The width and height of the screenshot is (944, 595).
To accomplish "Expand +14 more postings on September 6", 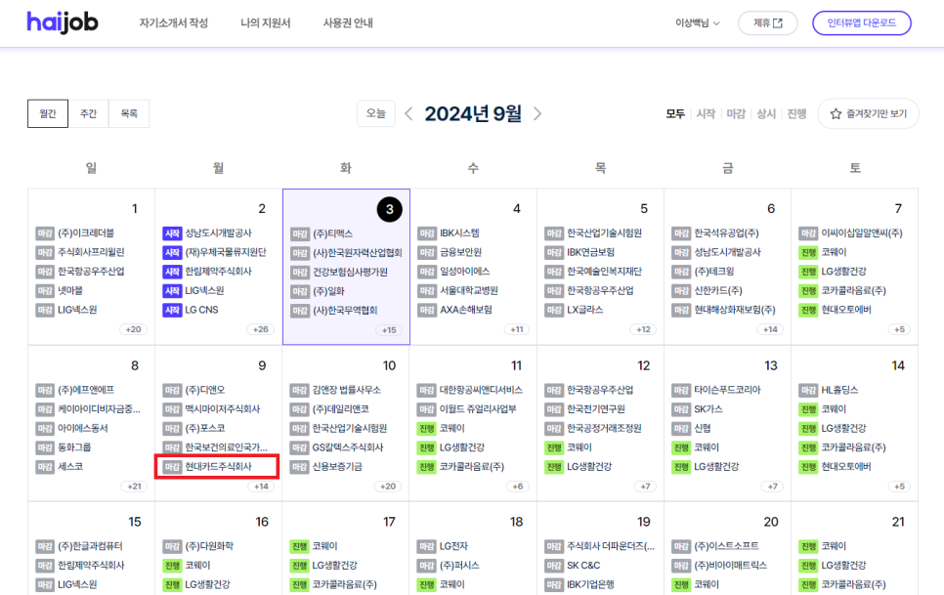I will pos(771,329).
